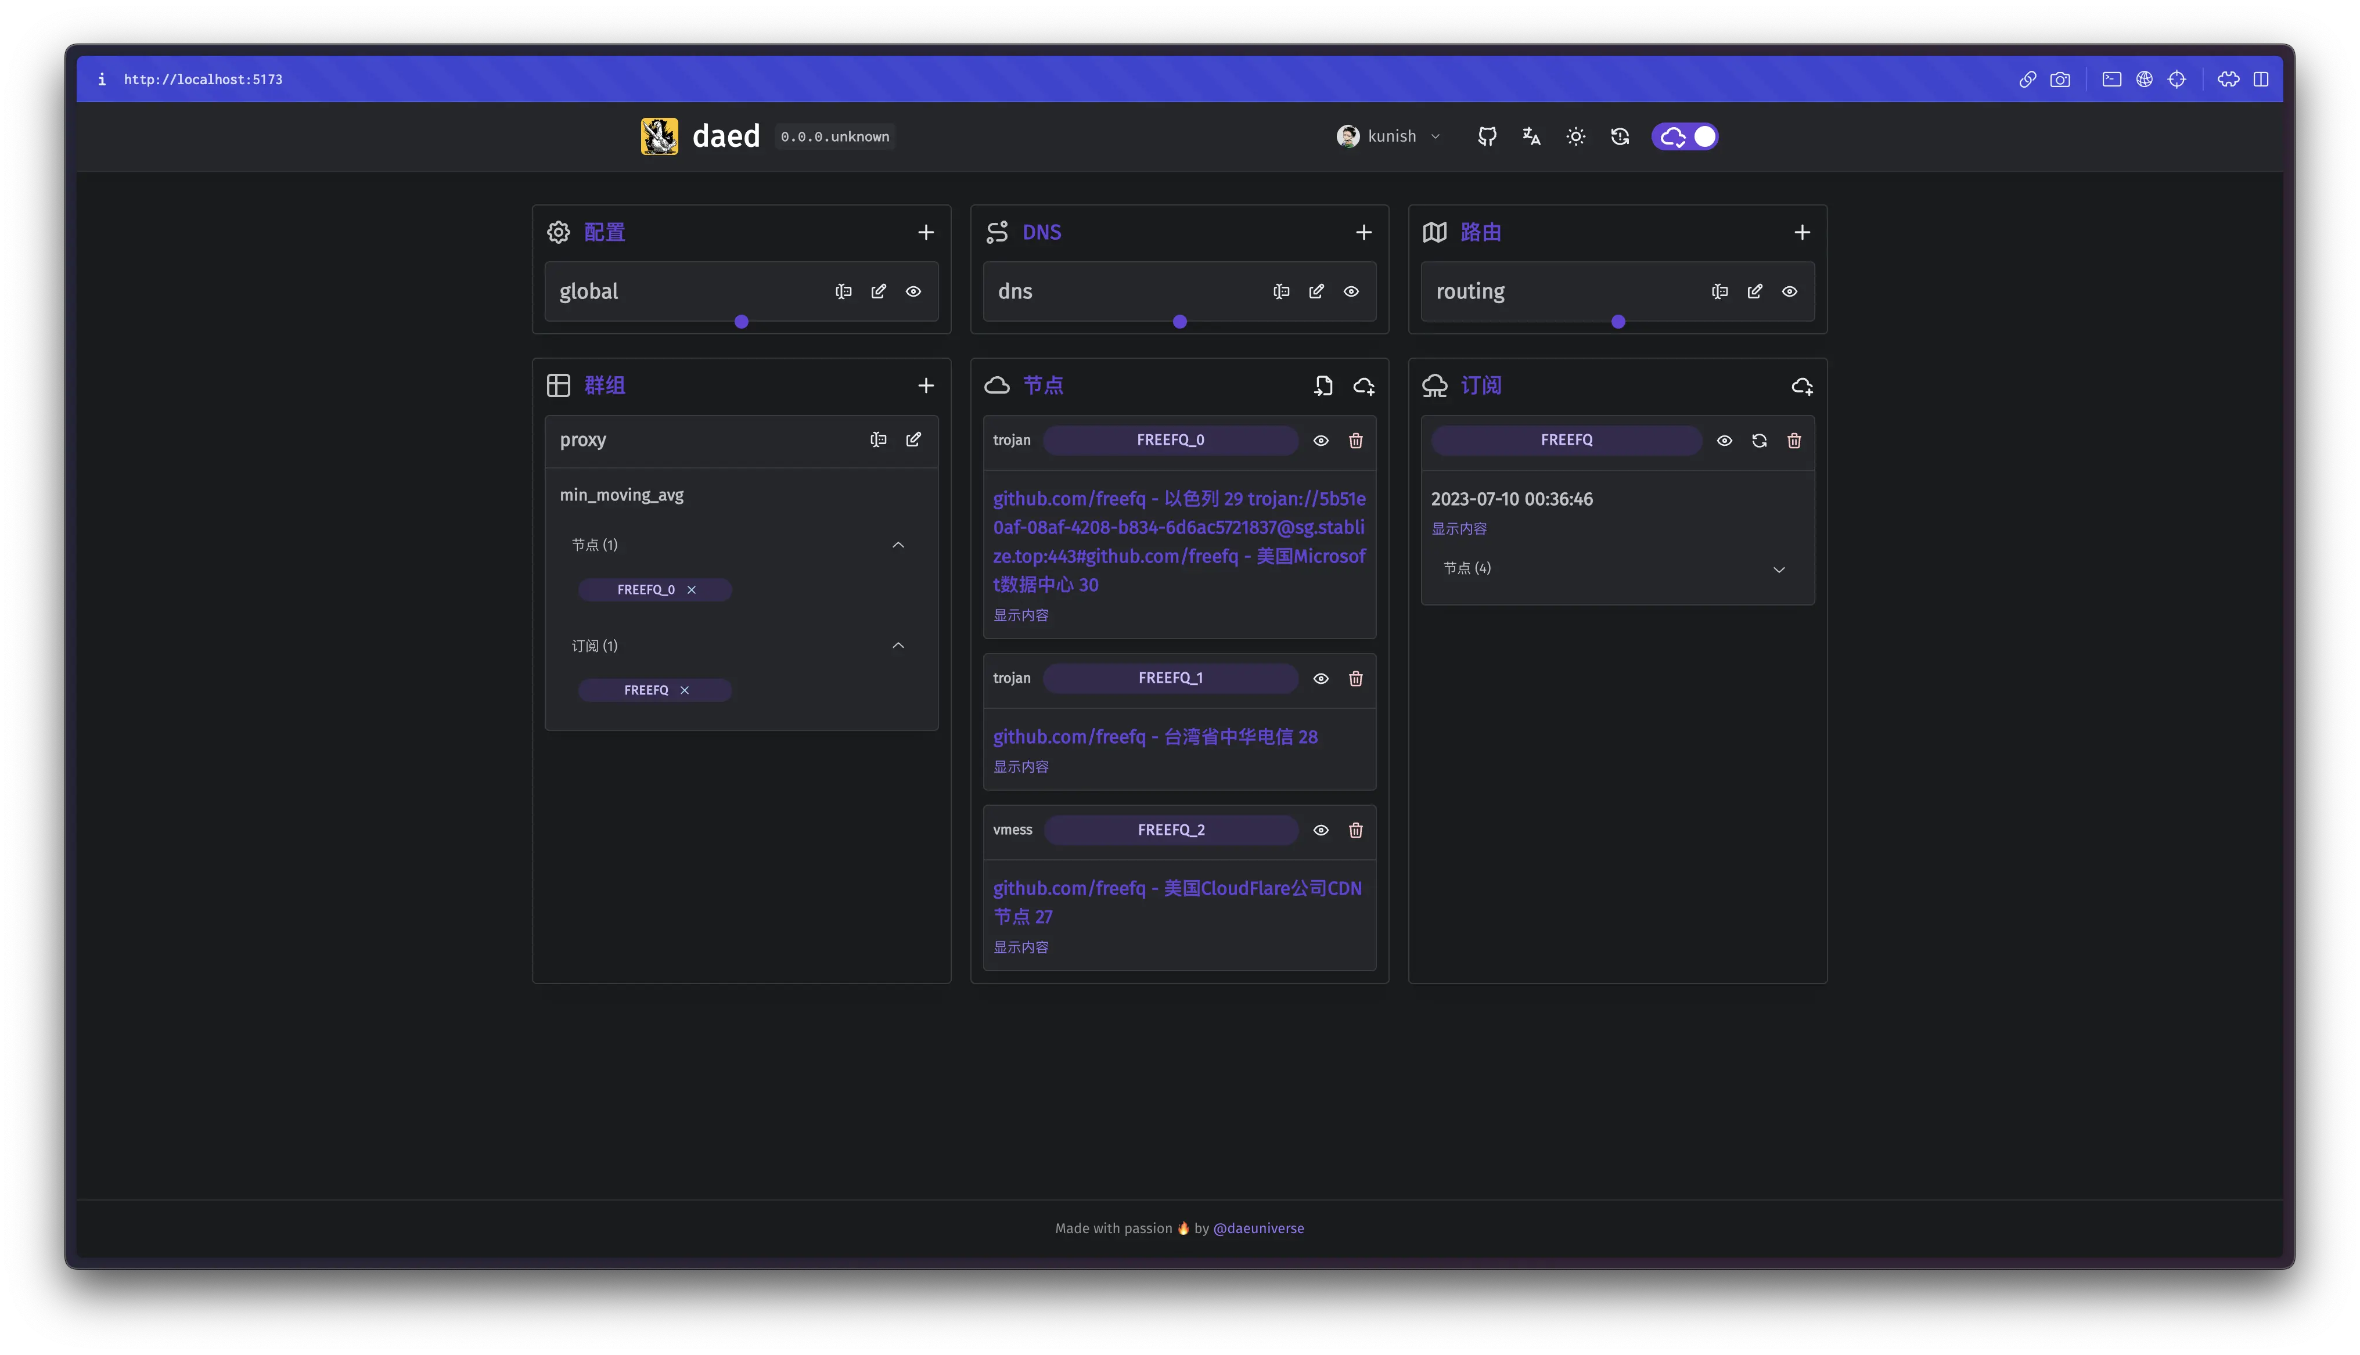Show FREEFQ_2 node details eye
The image size is (2360, 1355).
[1321, 830]
